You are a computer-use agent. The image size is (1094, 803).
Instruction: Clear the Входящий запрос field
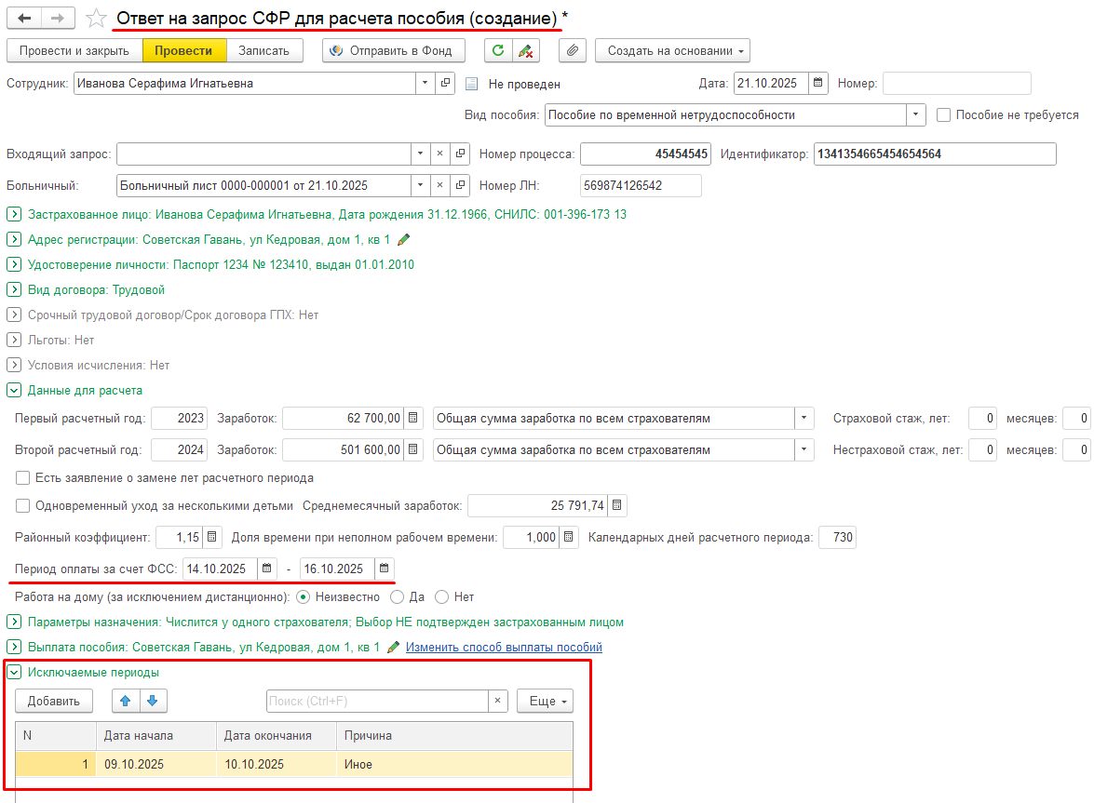tap(439, 154)
